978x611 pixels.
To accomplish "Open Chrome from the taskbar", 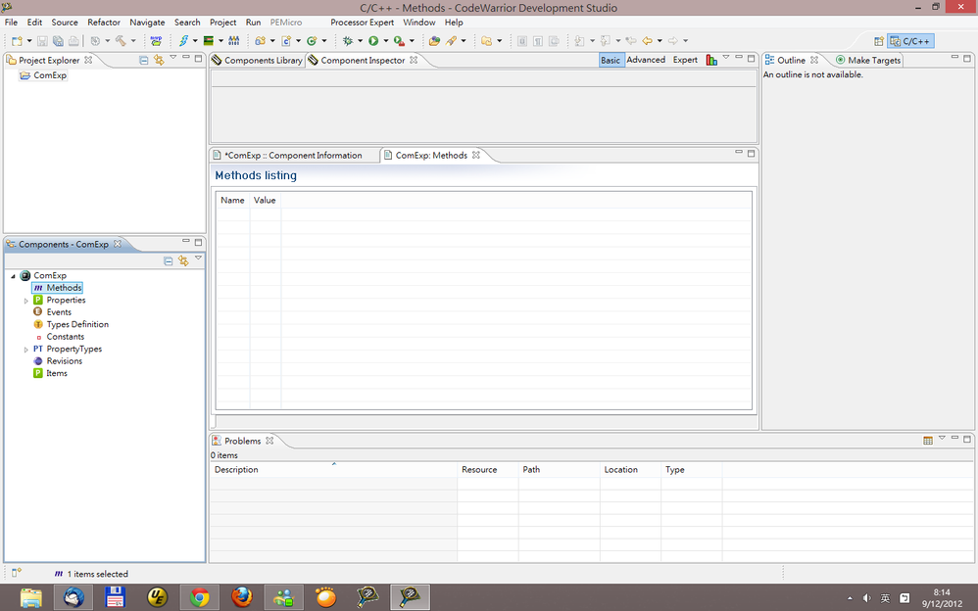I will (x=200, y=597).
